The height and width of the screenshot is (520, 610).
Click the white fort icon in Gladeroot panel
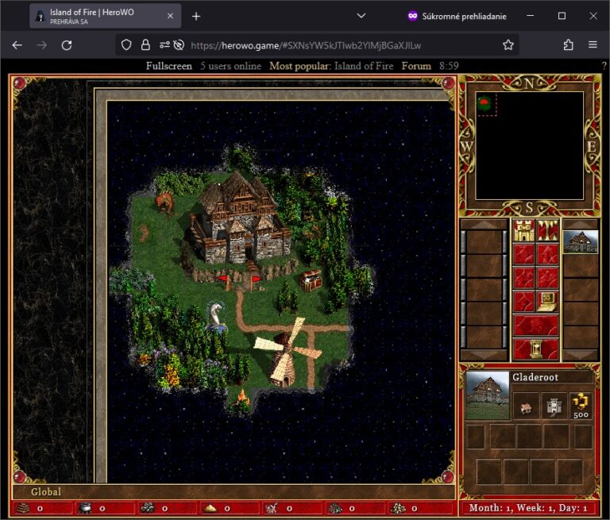click(554, 406)
